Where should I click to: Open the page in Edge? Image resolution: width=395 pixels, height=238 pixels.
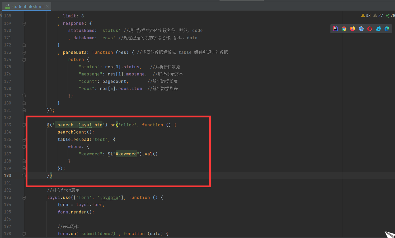pos(387,29)
